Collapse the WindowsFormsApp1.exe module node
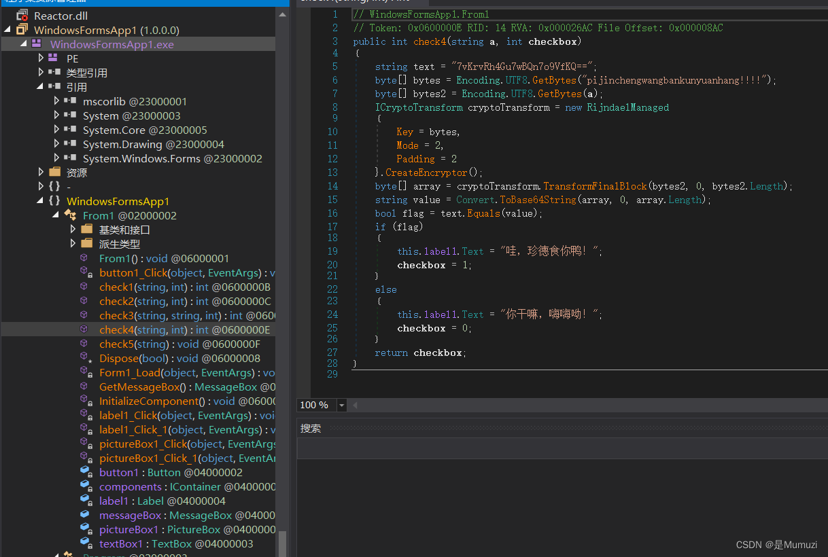Screen dimensions: 828x557 [24, 44]
